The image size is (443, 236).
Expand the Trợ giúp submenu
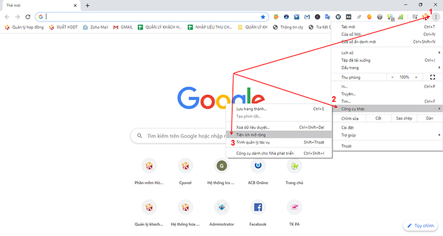(x=387, y=135)
